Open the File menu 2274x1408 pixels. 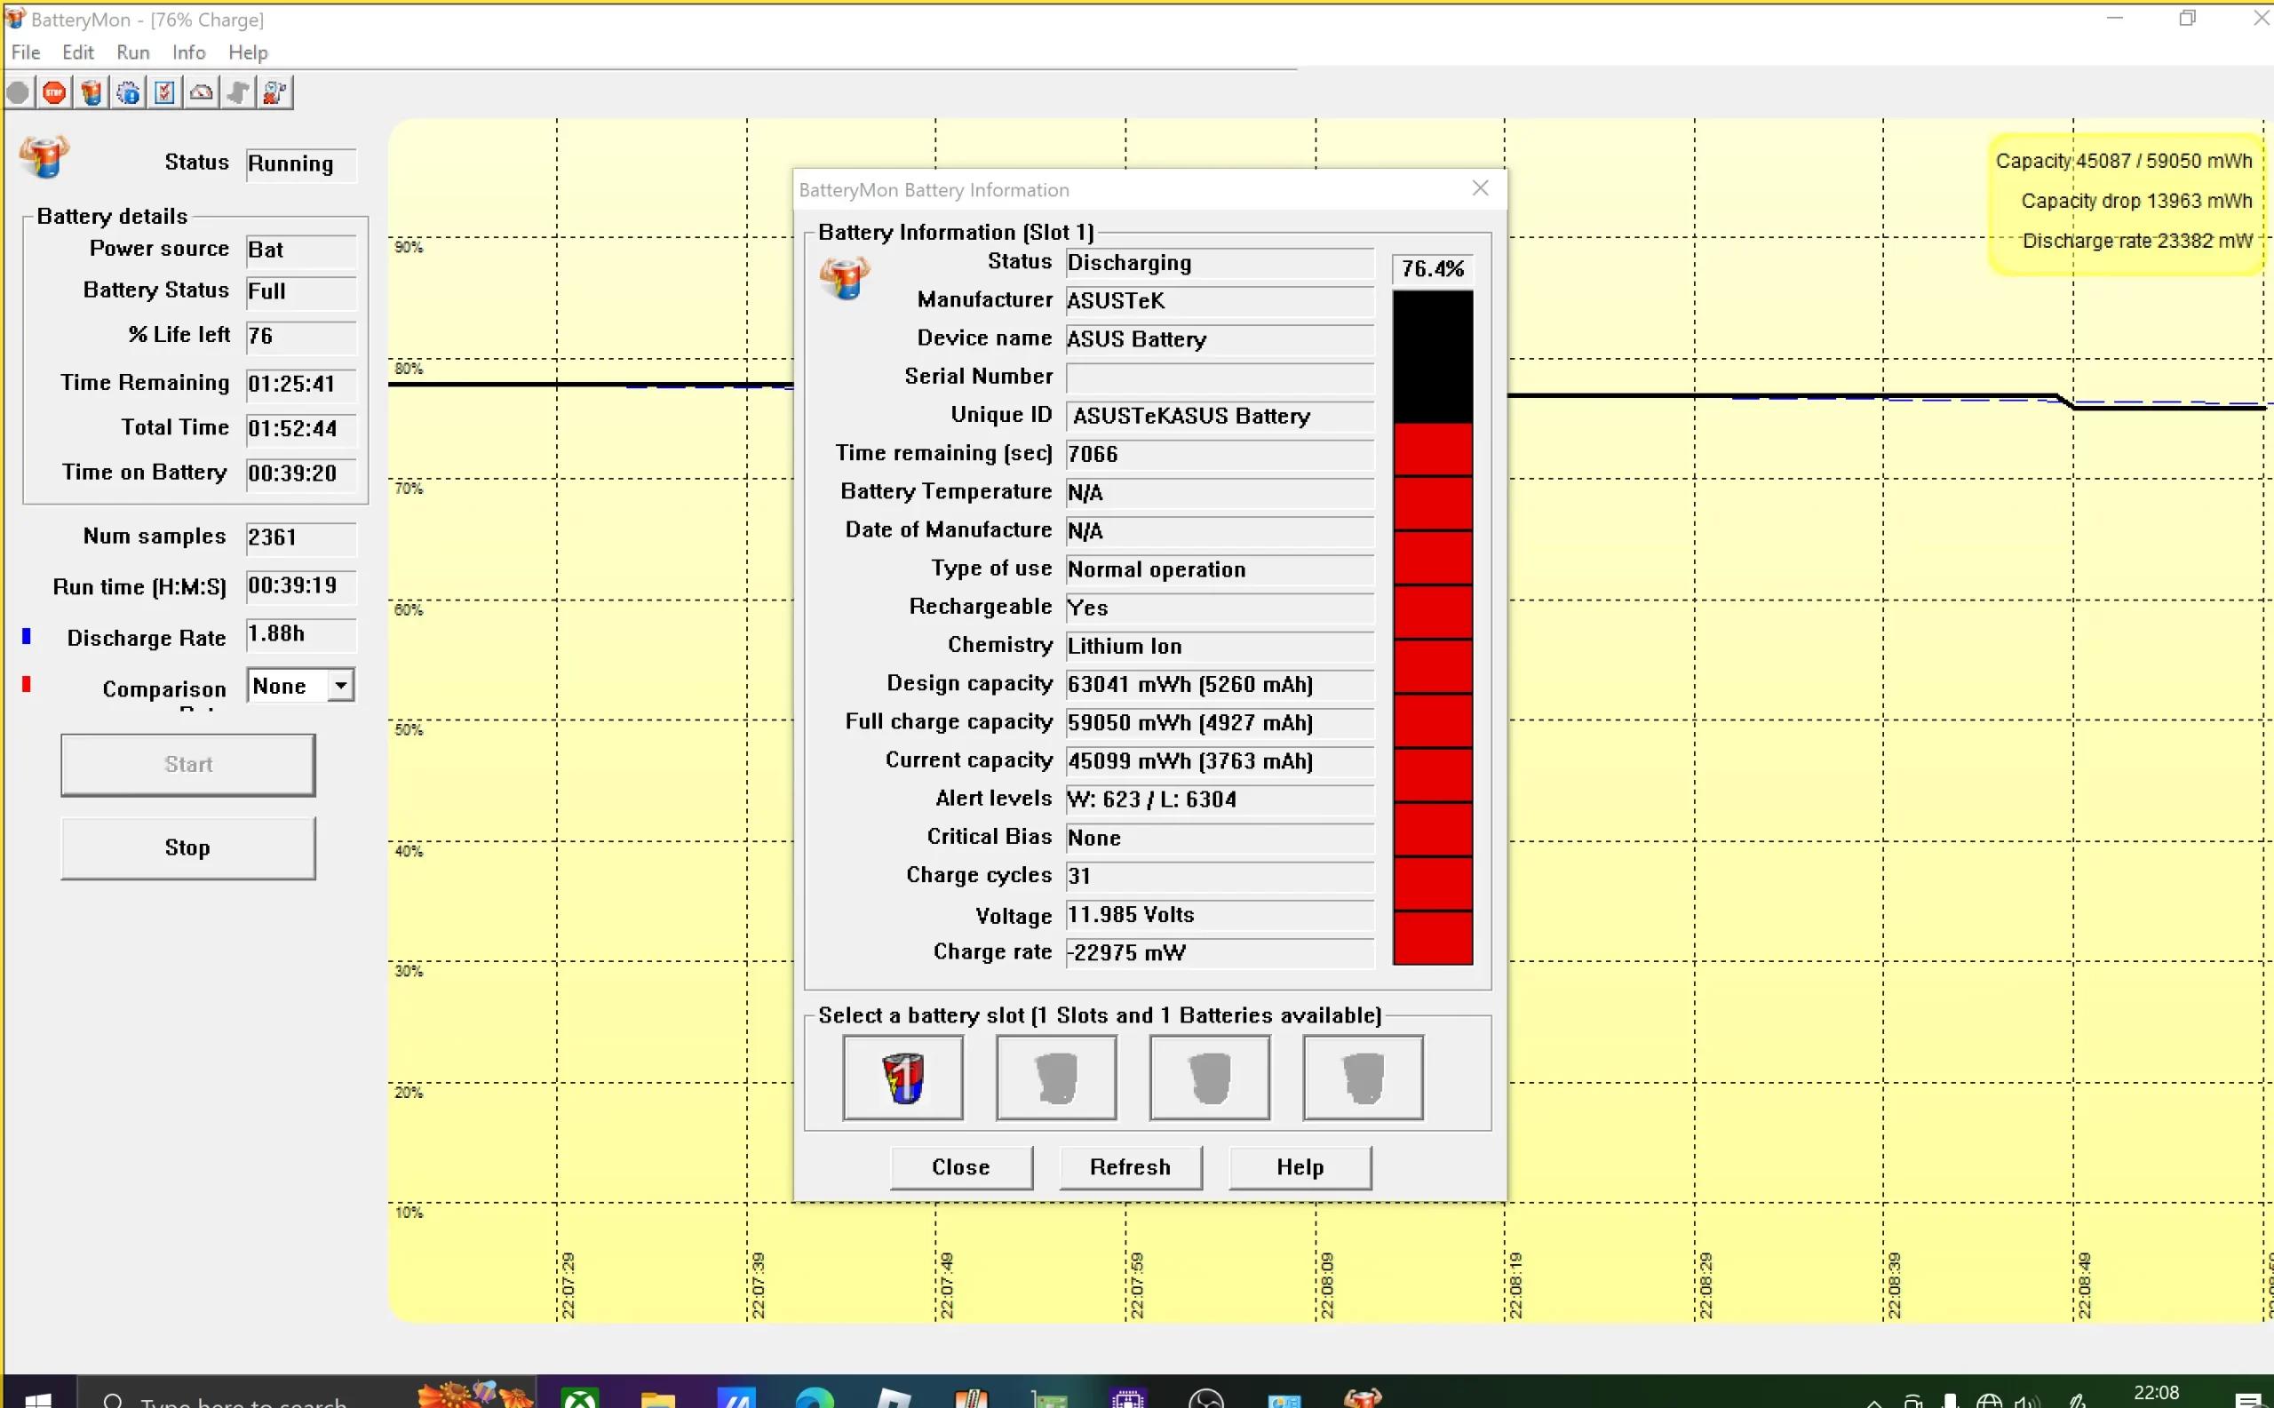pyautogui.click(x=26, y=52)
